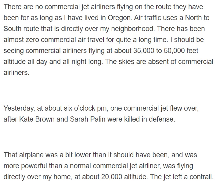Click the lone word "airliners." ending paragraph one

click(16, 73)
